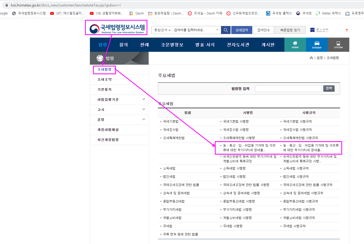Open the search box suggestion dropdown arrow
The height and width of the screenshot is (244, 364).
tap(217, 30)
